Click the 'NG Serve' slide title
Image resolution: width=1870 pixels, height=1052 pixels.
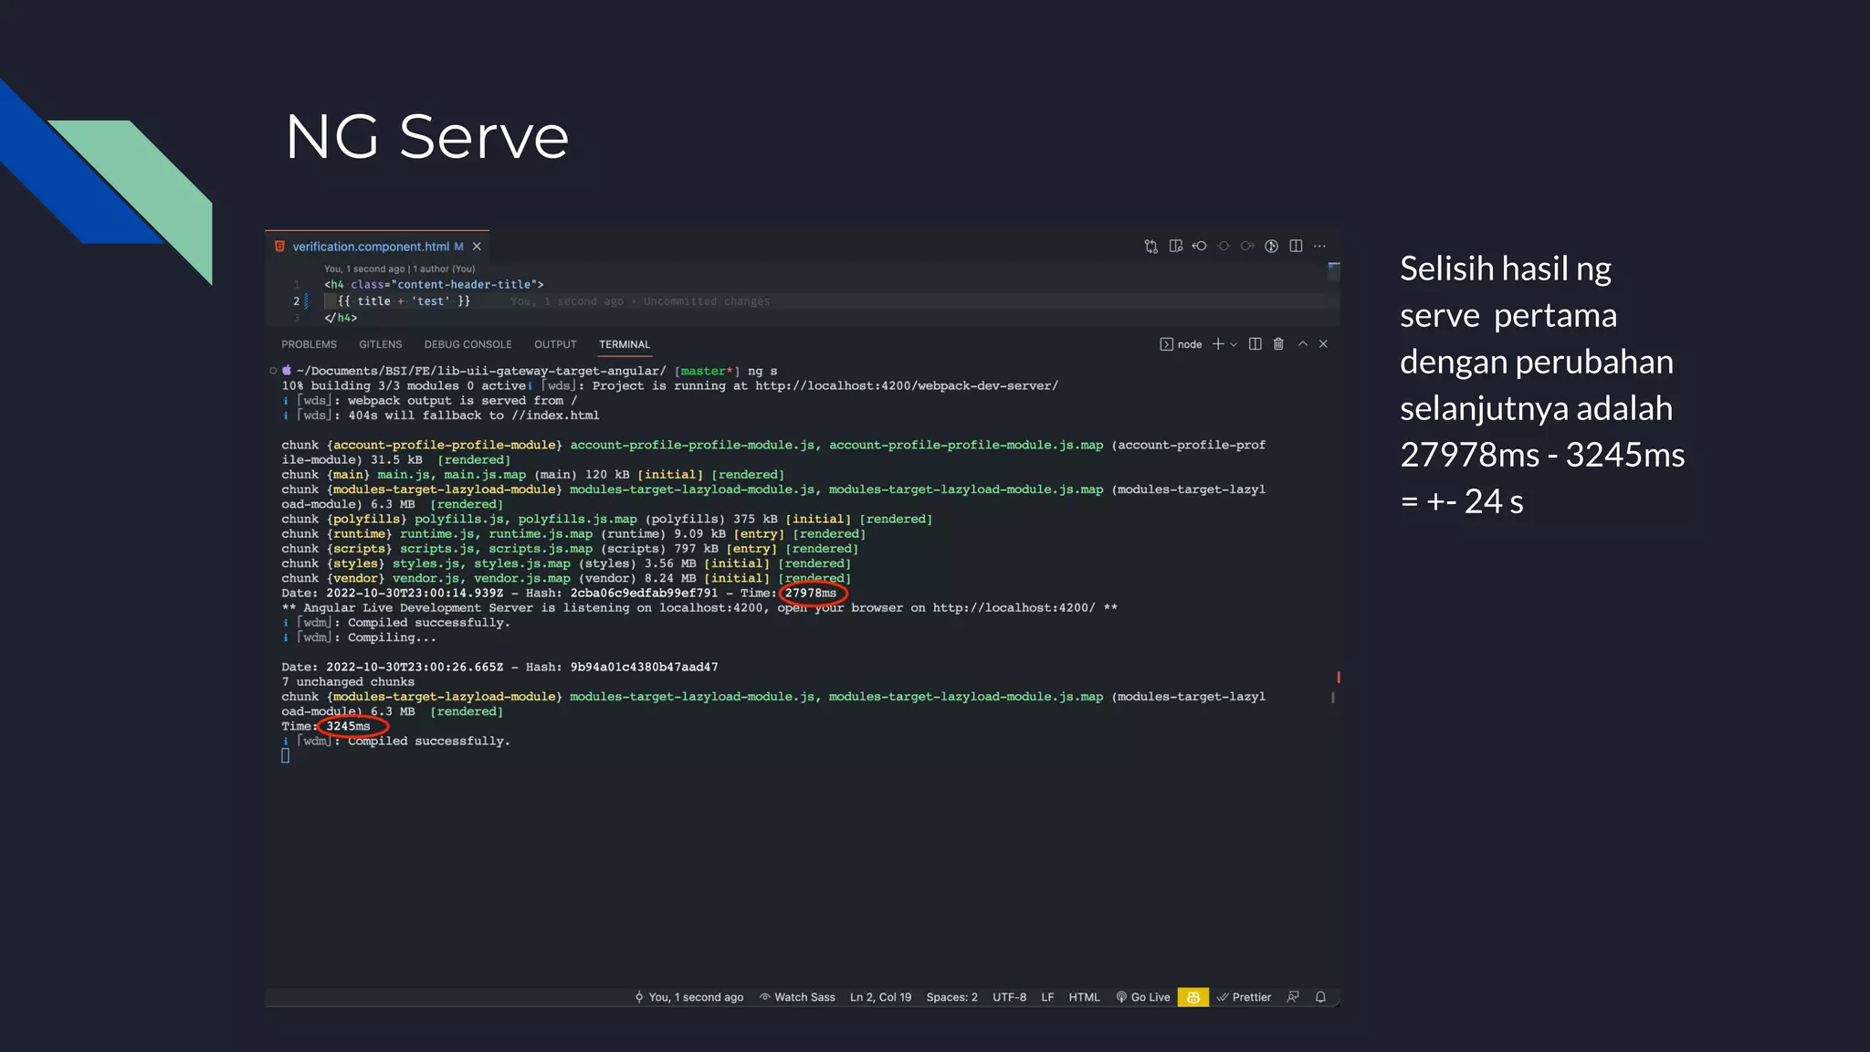click(x=427, y=137)
